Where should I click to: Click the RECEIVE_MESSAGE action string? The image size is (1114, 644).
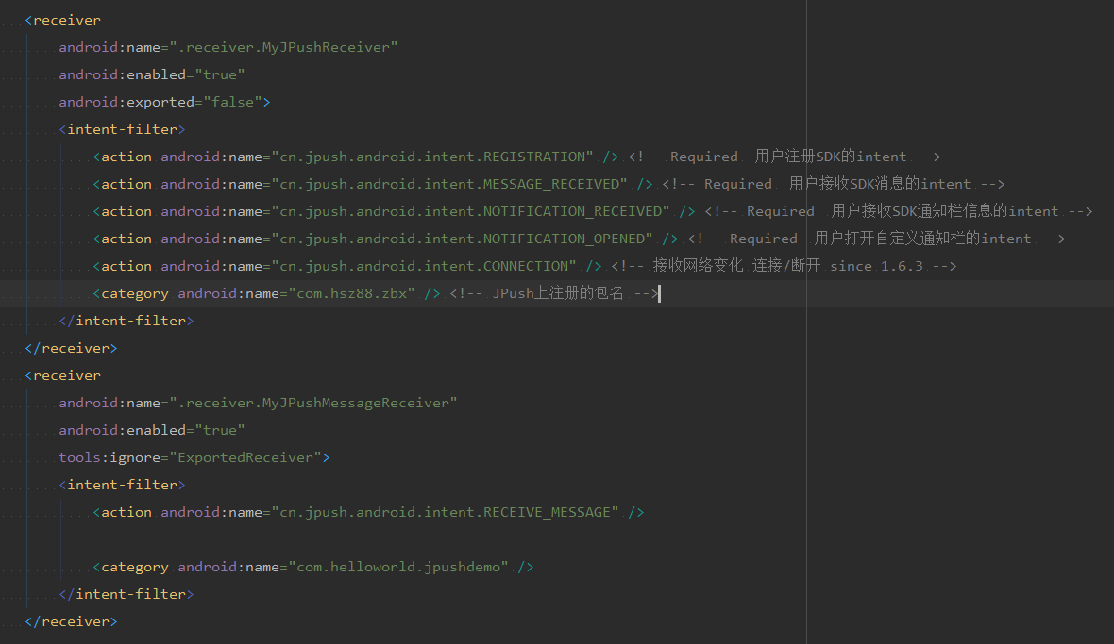click(446, 512)
